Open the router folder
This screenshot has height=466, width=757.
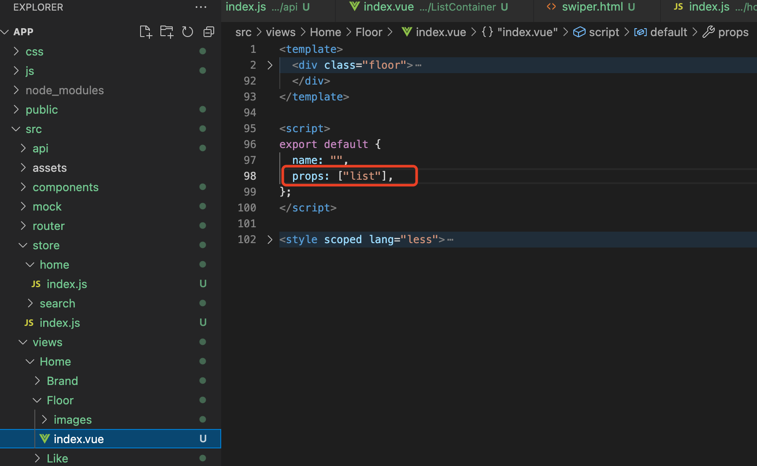click(48, 226)
